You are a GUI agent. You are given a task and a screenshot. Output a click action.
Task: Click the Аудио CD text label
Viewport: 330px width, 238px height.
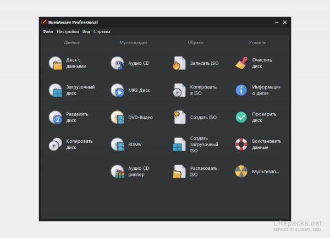pos(139,63)
